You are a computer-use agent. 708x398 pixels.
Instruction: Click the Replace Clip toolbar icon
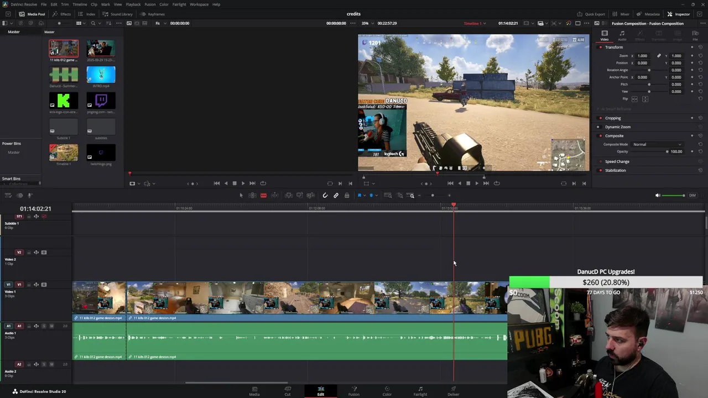pos(310,195)
